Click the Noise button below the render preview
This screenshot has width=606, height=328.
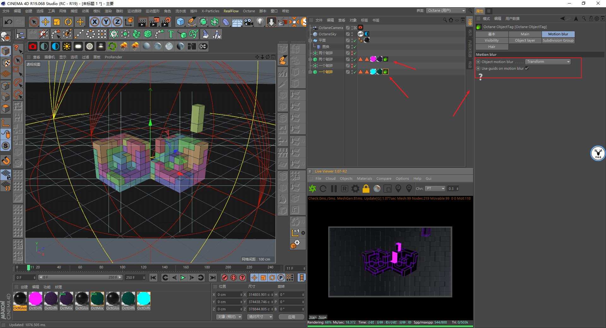point(322,317)
